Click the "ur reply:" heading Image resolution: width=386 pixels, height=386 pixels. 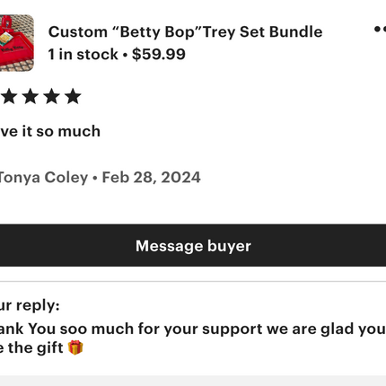(30, 305)
